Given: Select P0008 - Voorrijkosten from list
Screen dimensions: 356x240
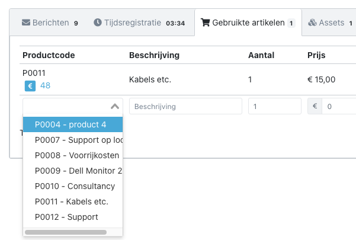Looking at the screenshot, I should 73,155.
